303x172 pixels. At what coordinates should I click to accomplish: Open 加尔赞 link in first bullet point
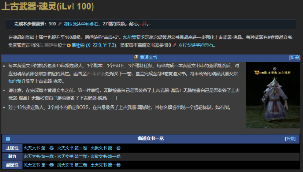tap(15, 81)
